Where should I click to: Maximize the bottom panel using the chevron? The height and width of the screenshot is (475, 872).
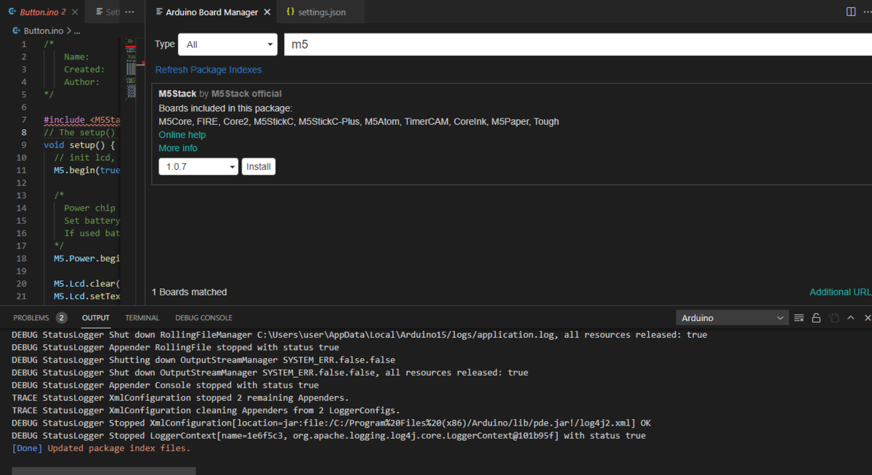tap(851, 318)
